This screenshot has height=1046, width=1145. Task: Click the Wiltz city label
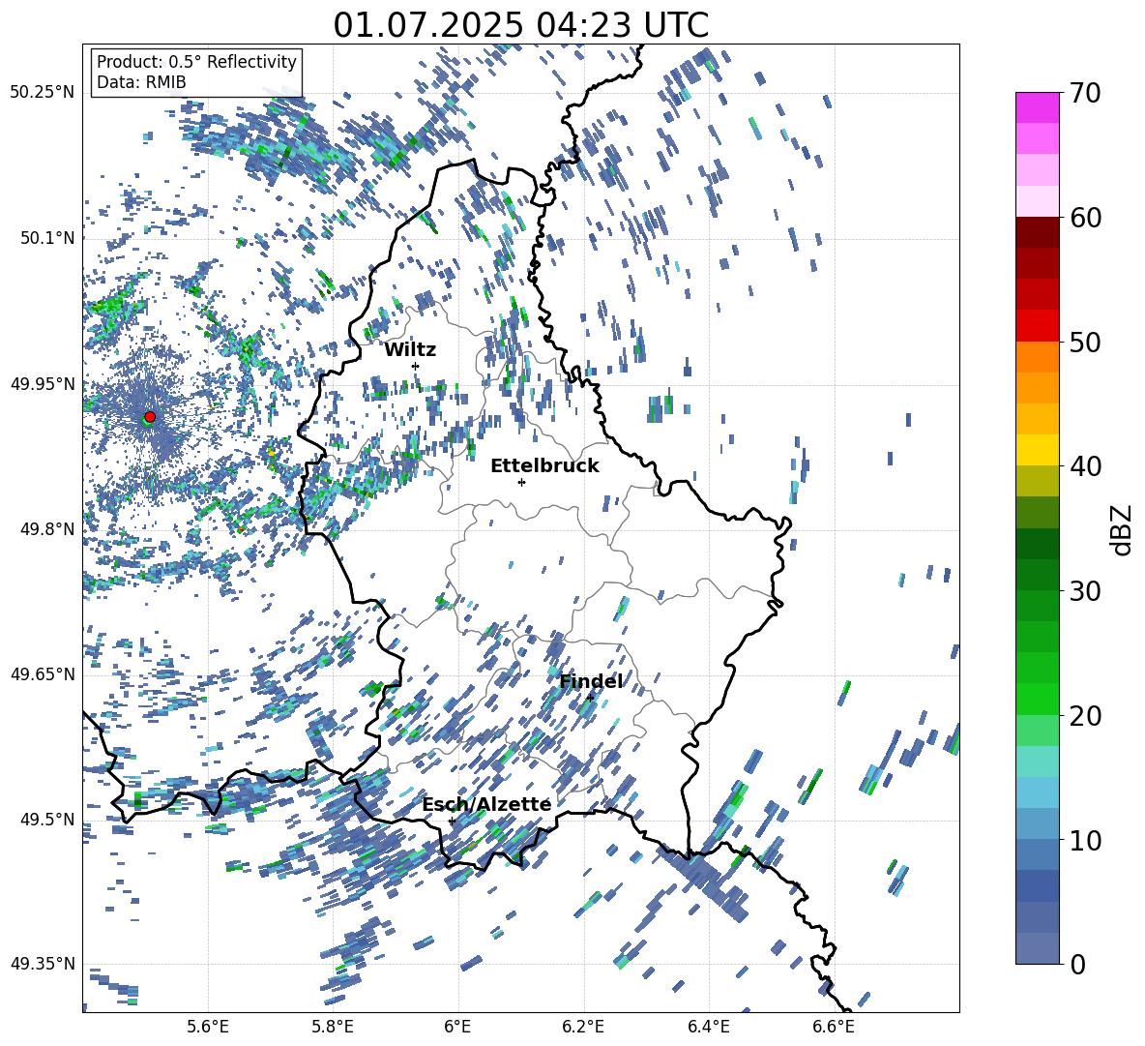[410, 349]
